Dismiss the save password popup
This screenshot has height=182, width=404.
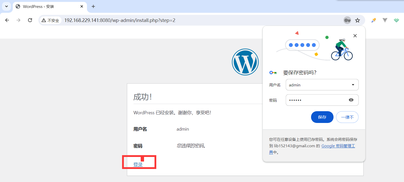pyautogui.click(x=355, y=36)
